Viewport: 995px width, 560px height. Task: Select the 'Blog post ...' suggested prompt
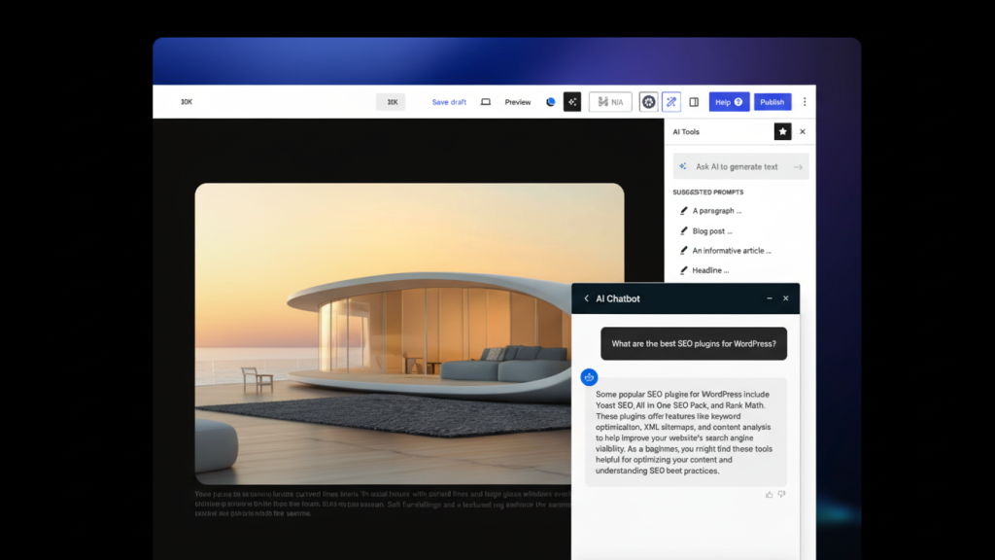point(711,231)
